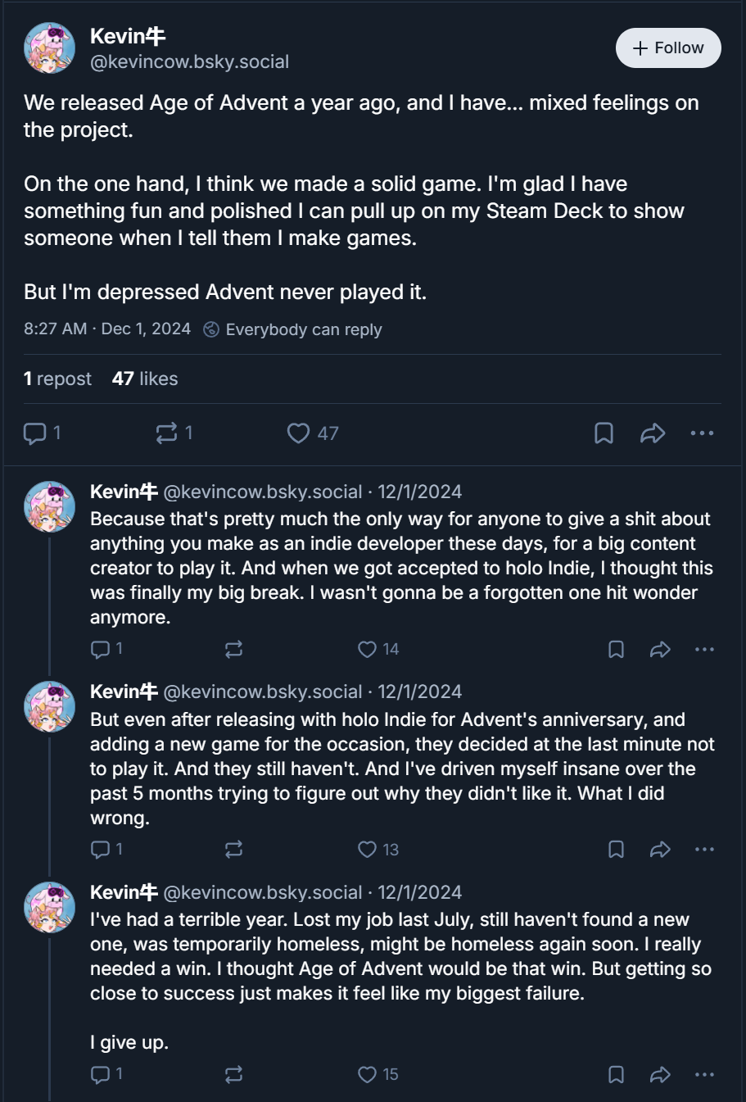Open Kevin's avatar in the main post
The width and height of the screenshot is (746, 1102).
coord(49,48)
